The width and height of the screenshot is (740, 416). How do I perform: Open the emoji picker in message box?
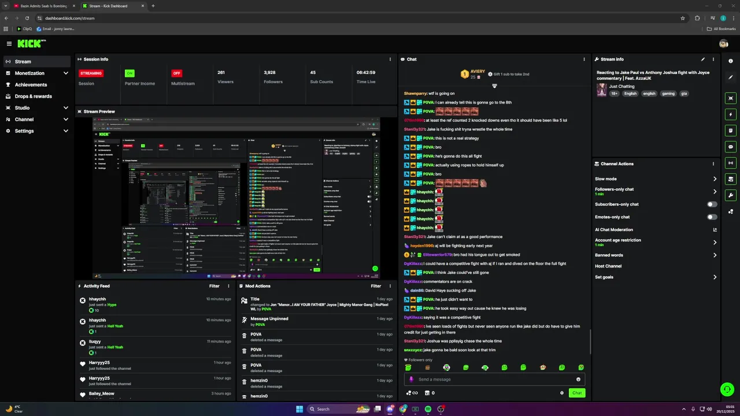(x=578, y=379)
